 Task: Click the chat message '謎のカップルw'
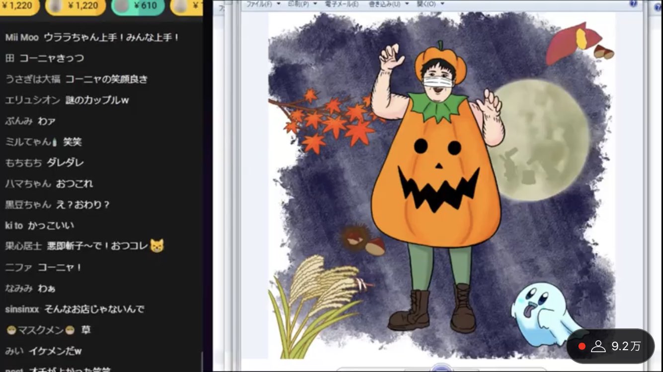(x=97, y=100)
